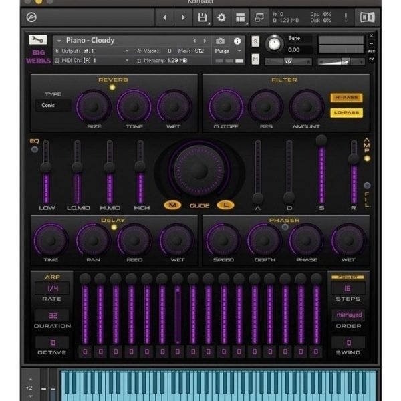401x401 pixels.
Task: Open the Output st. 1 dropdown
Action: pos(92,51)
